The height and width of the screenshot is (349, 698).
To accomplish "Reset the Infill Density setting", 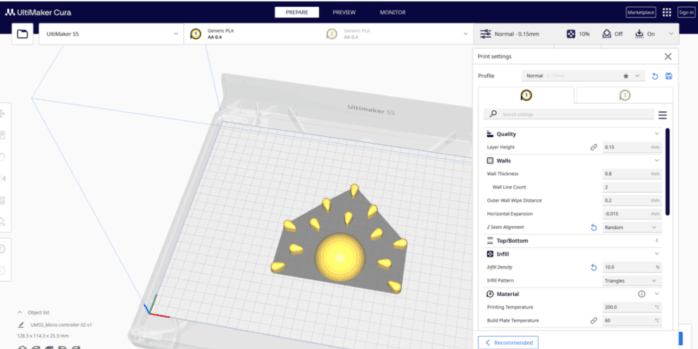I will pyautogui.click(x=594, y=268).
